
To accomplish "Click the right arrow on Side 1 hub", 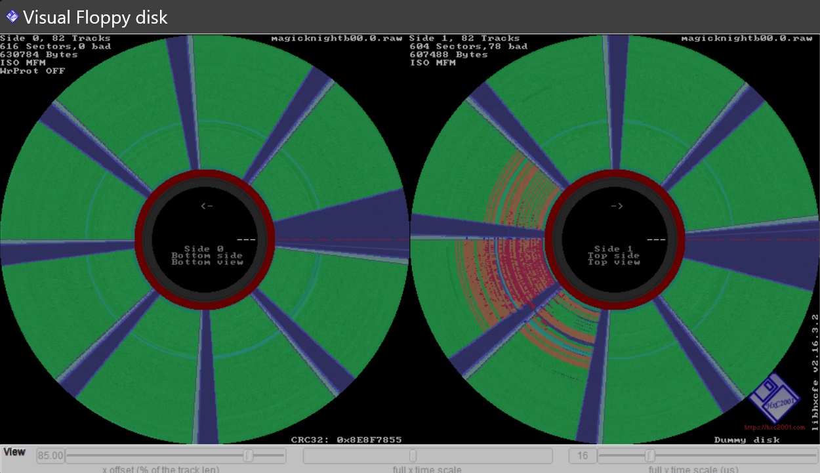I will (x=617, y=206).
